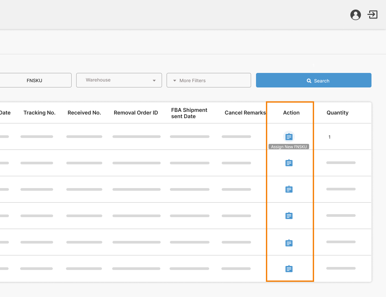Click the Action column header
Viewport: 386px width, 297px height.
291,113
